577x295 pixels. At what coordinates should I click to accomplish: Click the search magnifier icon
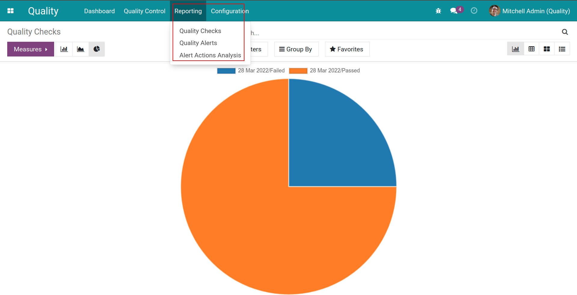pyautogui.click(x=565, y=32)
